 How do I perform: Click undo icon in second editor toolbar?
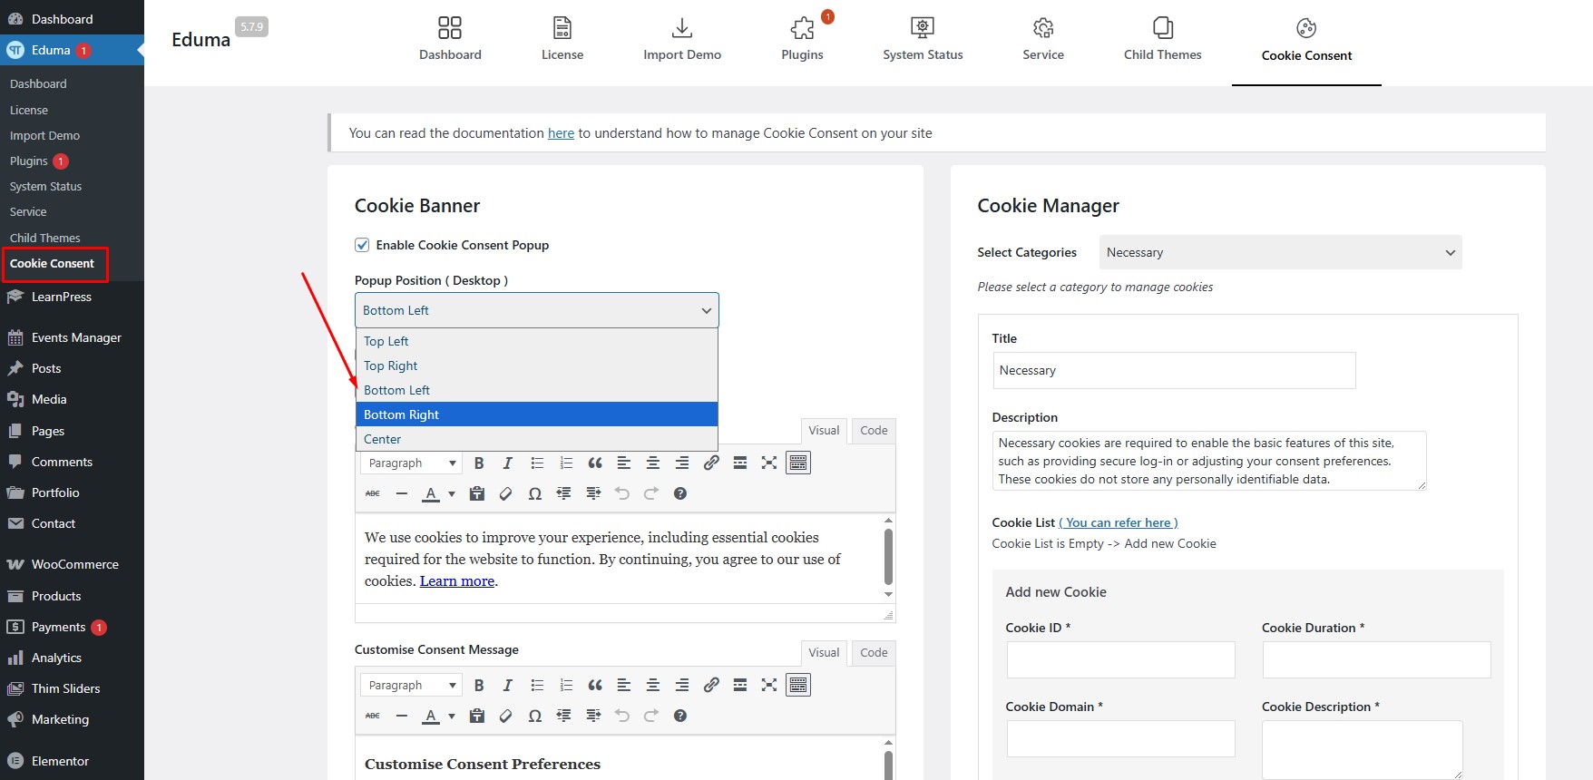622,717
